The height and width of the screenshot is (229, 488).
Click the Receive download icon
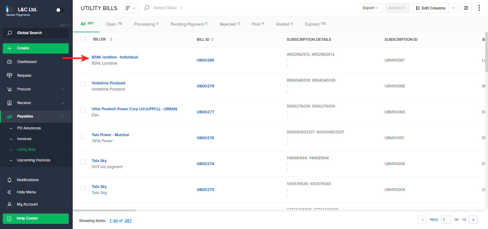click(9, 103)
